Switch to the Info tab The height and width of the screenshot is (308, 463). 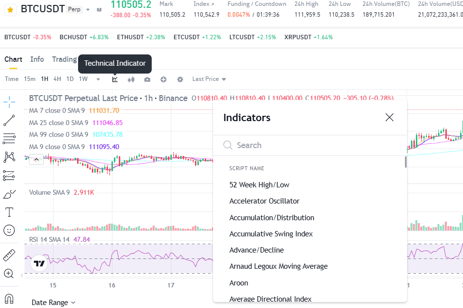point(37,59)
